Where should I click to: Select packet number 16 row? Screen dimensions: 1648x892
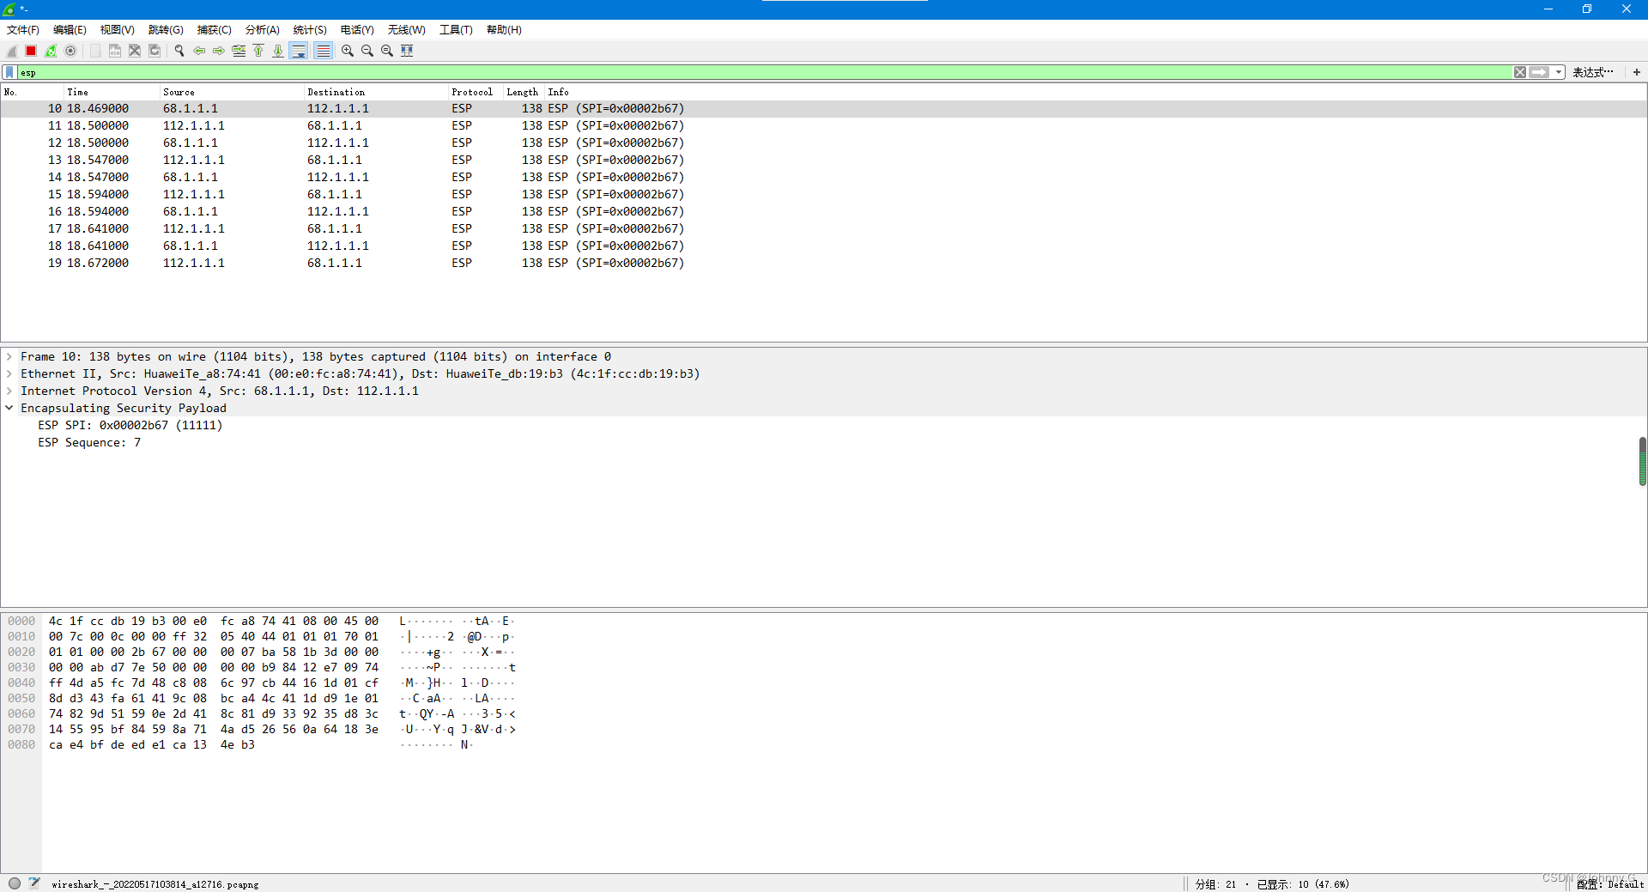[x=823, y=211]
